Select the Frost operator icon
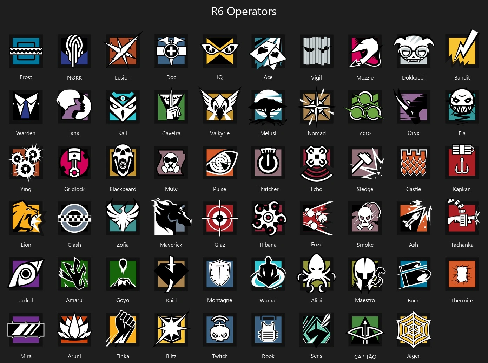Image resolution: width=488 pixels, height=363 pixels. click(26, 51)
